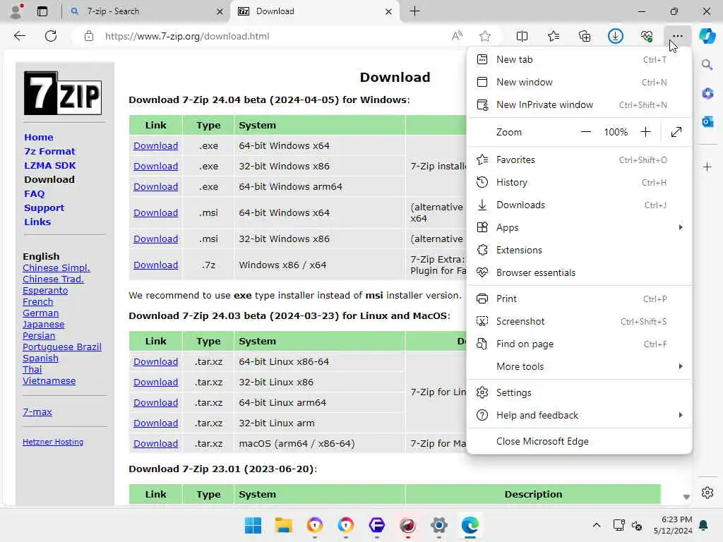The width and height of the screenshot is (723, 542).
Task: Choose Close Microsoft Edge
Action: 579,441
